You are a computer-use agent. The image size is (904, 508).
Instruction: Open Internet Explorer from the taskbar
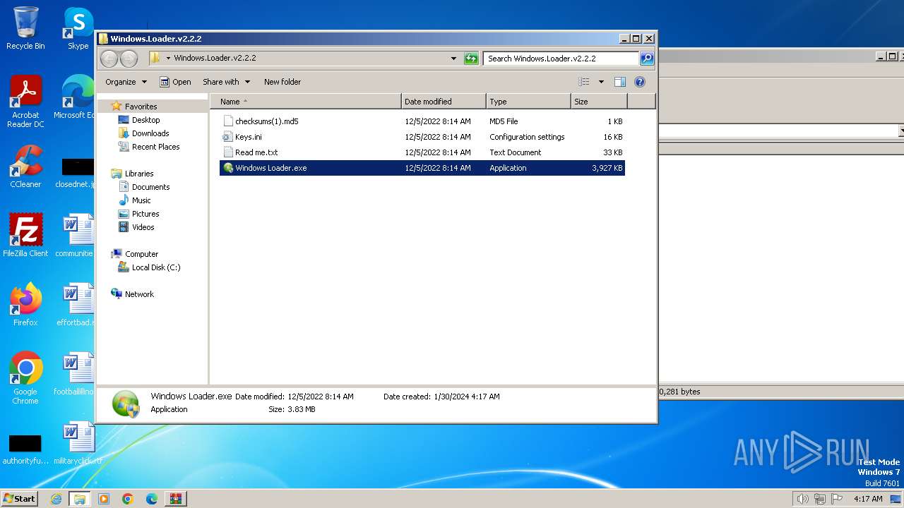coord(56,499)
